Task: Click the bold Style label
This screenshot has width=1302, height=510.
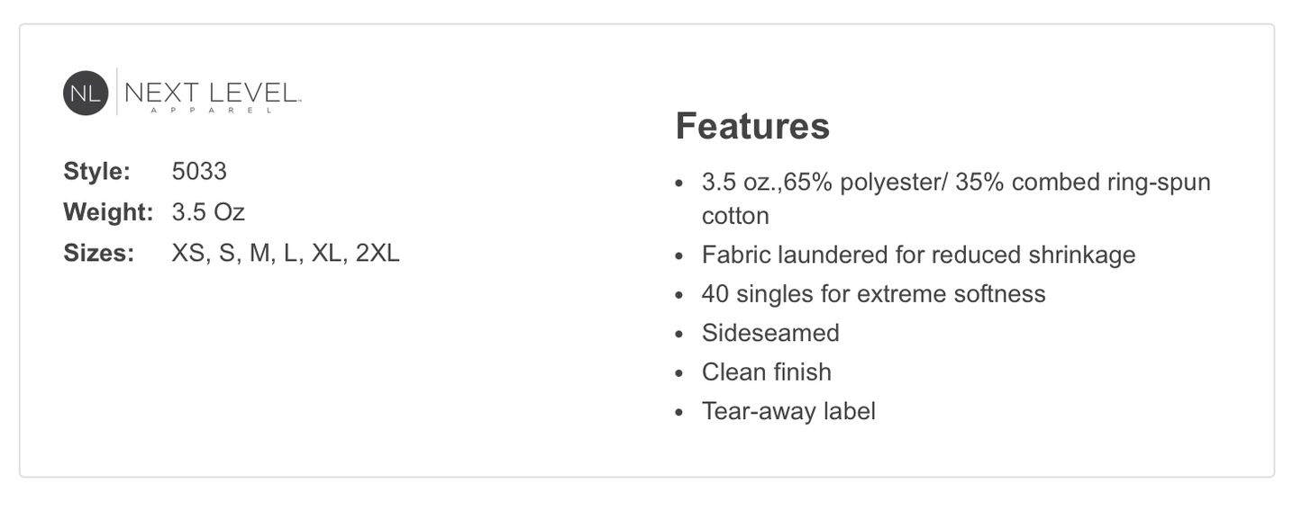Action: 97,171
